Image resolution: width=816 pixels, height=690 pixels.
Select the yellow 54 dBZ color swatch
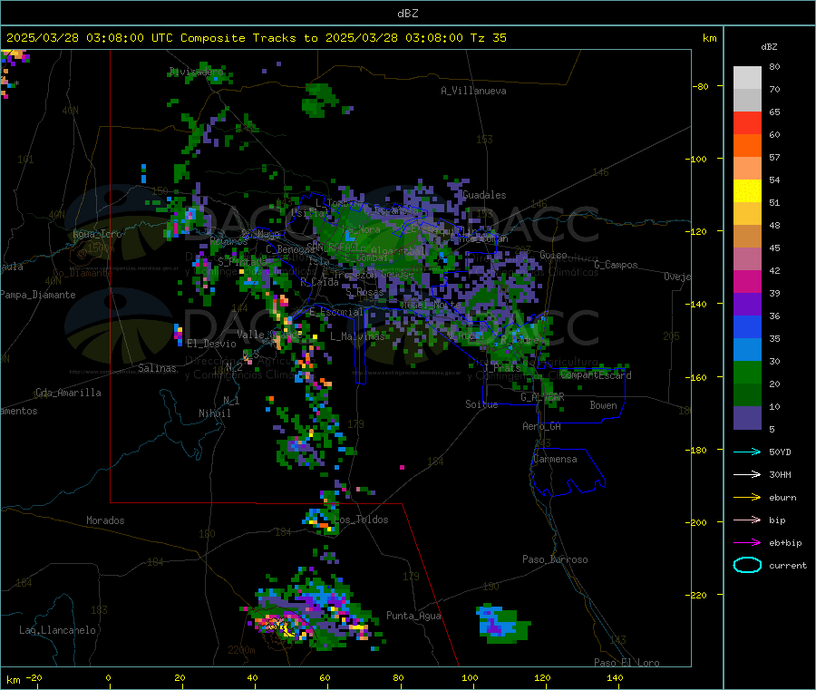pyautogui.click(x=747, y=191)
